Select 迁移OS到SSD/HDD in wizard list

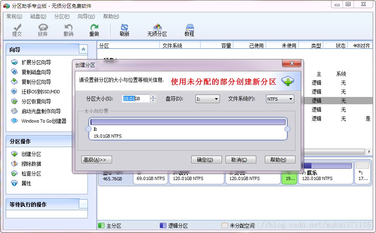(x=40, y=92)
